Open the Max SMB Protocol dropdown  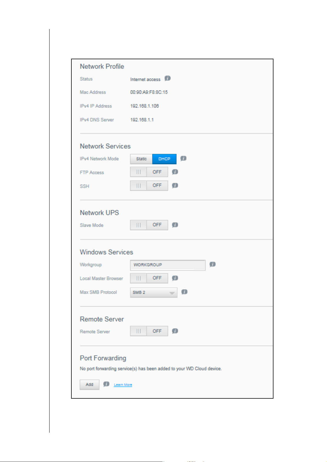tap(153, 292)
